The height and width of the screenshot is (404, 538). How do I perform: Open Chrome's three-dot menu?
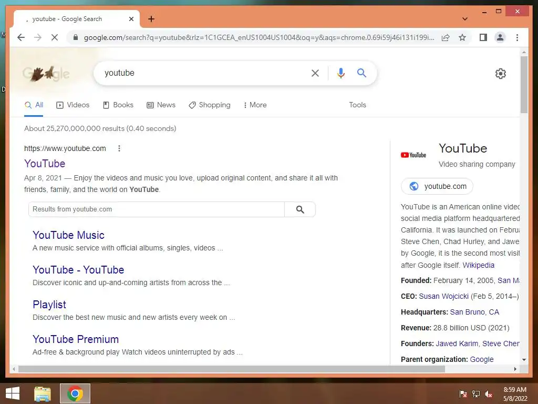click(x=517, y=37)
